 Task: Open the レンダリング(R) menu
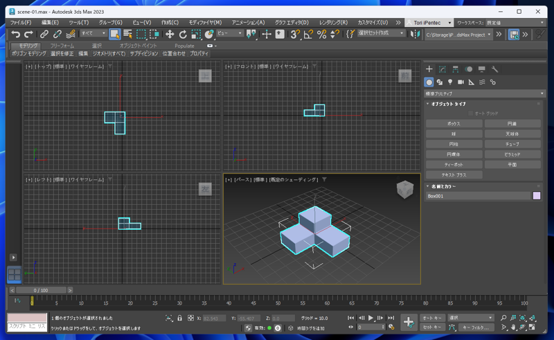(x=333, y=23)
